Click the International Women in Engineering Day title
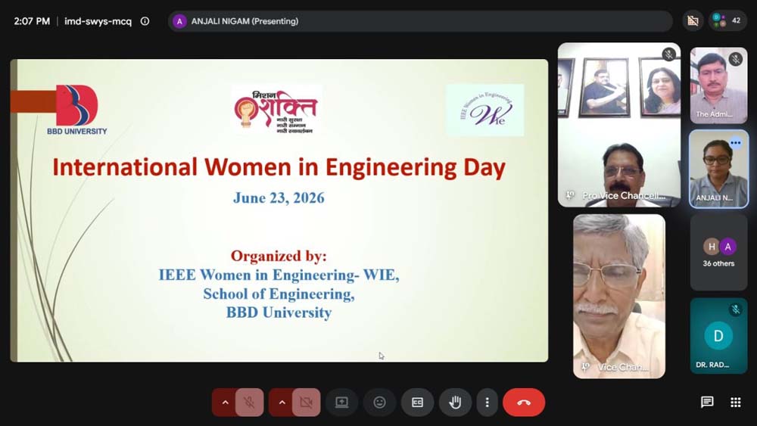Image resolution: width=757 pixels, height=426 pixels. point(279,167)
